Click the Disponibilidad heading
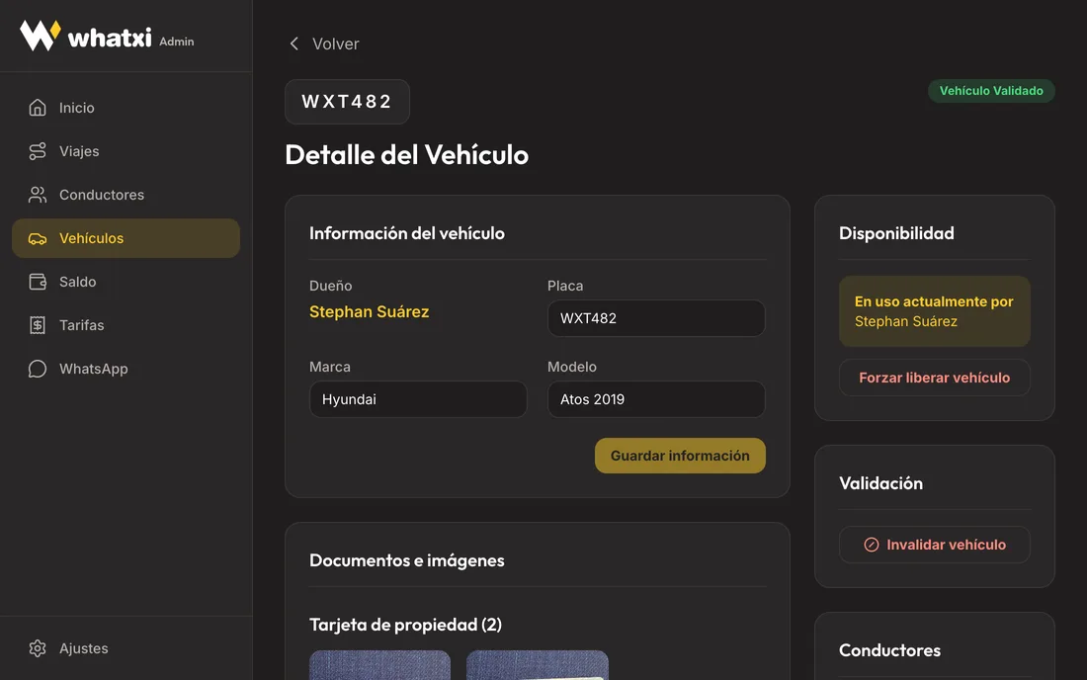The image size is (1087, 680). (x=896, y=233)
